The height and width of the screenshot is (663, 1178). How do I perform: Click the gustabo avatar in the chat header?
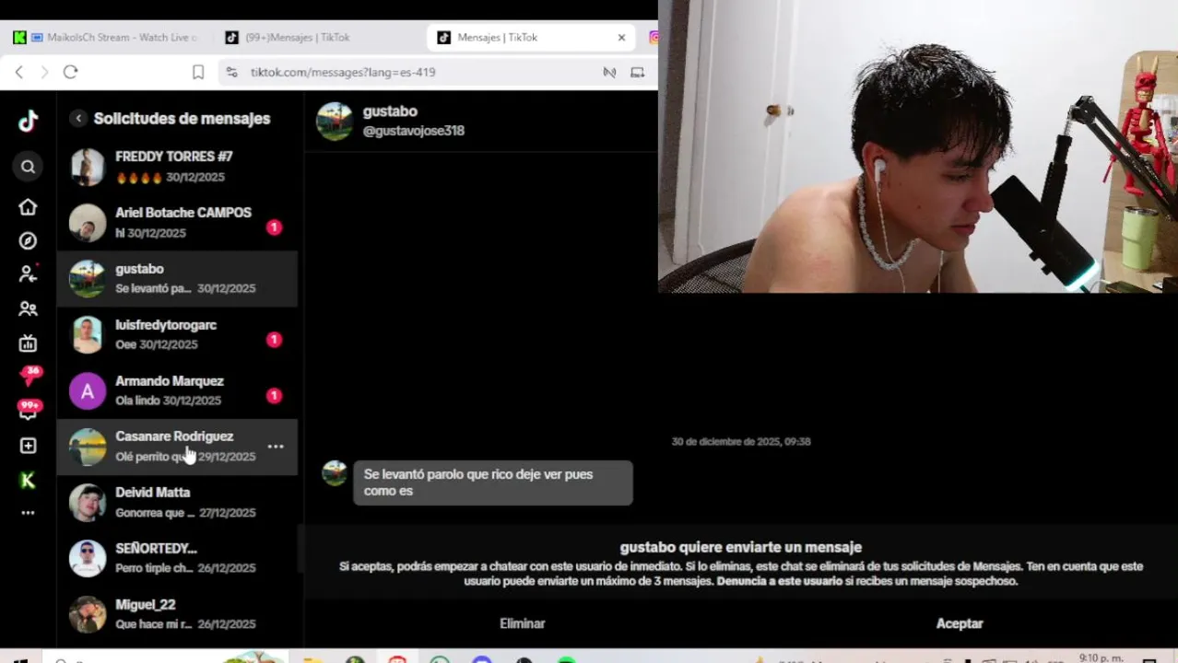tap(335, 121)
